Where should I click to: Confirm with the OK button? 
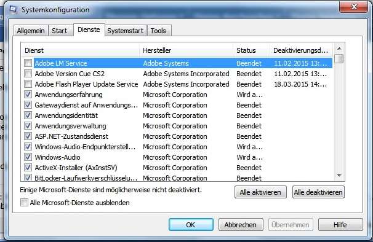[191, 225]
